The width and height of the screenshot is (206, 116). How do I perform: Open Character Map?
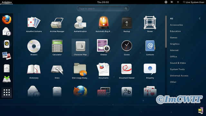point(80,47)
